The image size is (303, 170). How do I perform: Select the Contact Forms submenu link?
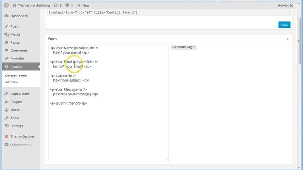[16, 76]
